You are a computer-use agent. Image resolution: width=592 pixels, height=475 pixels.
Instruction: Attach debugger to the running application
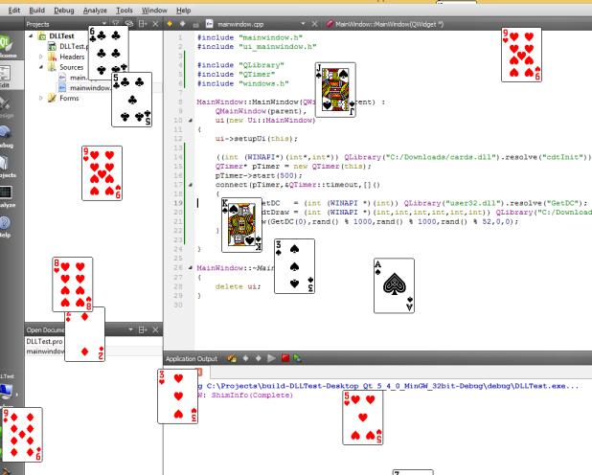297,358
